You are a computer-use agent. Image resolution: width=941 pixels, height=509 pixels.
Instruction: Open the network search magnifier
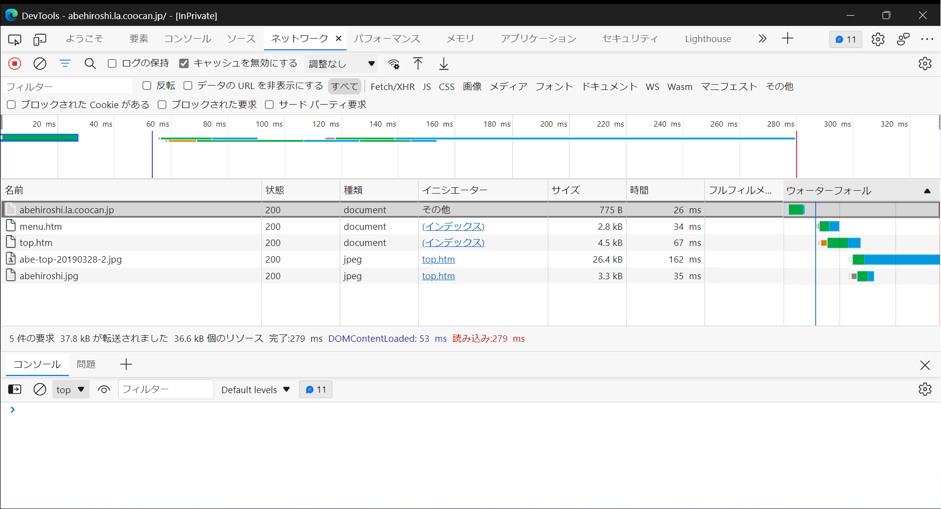90,64
